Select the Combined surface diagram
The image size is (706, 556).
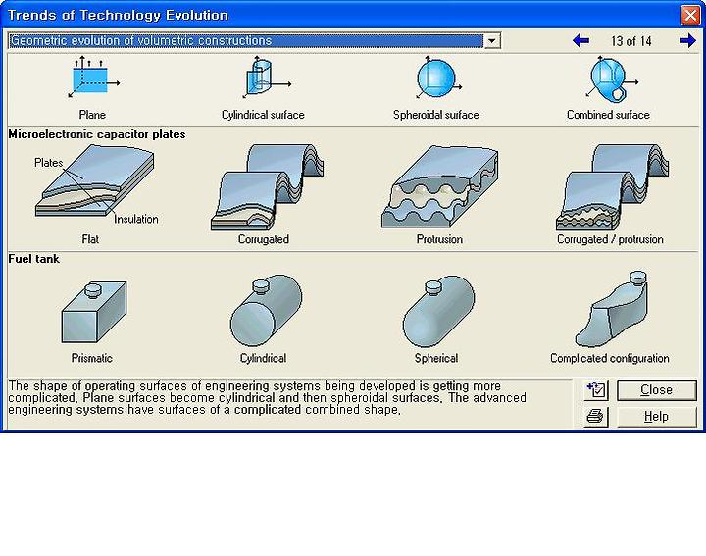click(611, 78)
